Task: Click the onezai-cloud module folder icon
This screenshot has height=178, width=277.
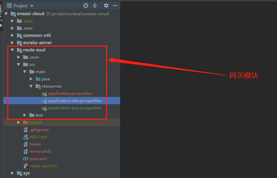Action: point(13,14)
